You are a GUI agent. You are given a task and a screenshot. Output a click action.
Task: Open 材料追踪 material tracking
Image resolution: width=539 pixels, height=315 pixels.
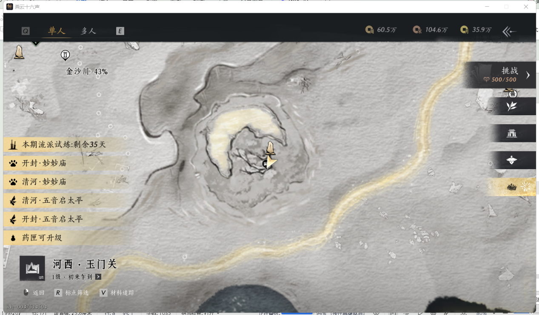(122, 293)
